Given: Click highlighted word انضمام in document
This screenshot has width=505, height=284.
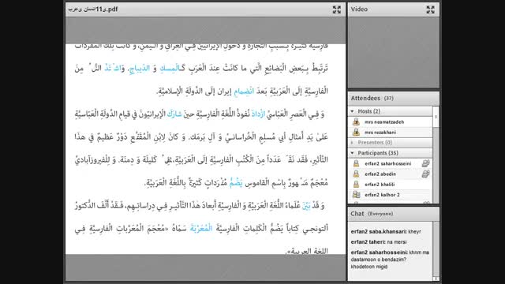Looking at the screenshot, I should pos(244,92).
